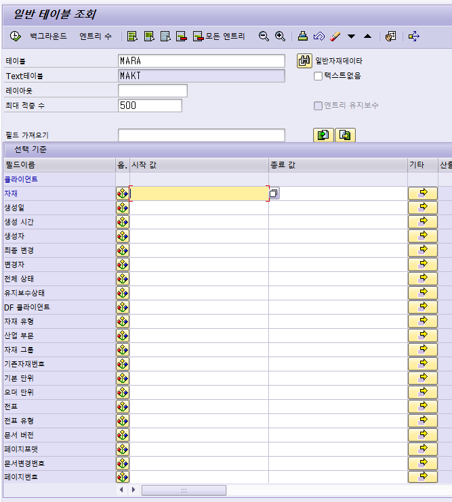Screen dimensions: 452x502
Task: Click the 필드 가져오기 input field
Action: click(x=201, y=135)
